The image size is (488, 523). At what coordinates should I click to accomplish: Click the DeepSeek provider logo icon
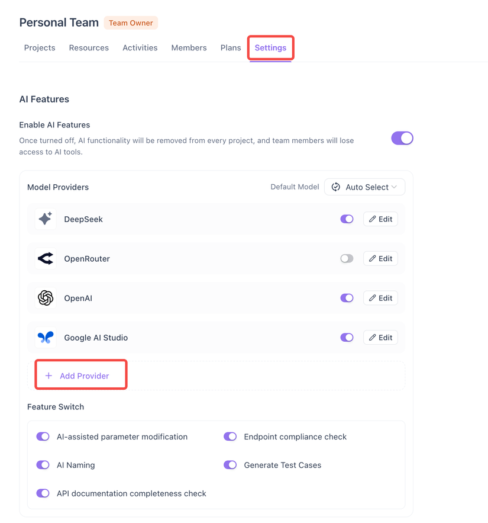[46, 219]
